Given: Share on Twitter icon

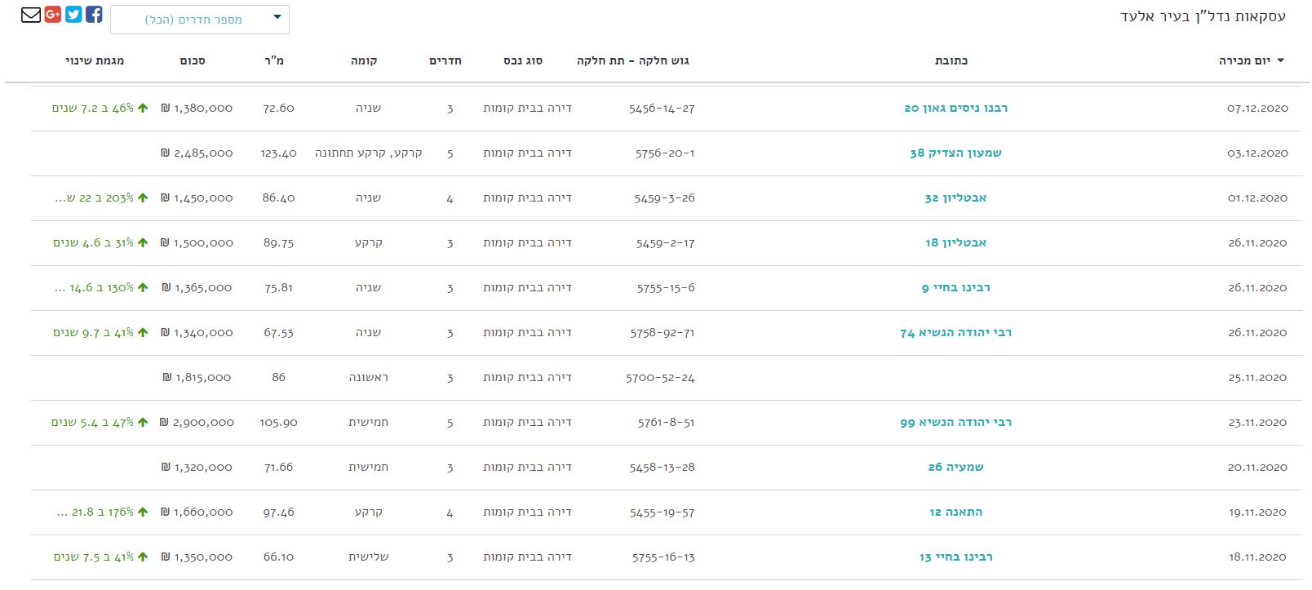Looking at the screenshot, I should [73, 14].
